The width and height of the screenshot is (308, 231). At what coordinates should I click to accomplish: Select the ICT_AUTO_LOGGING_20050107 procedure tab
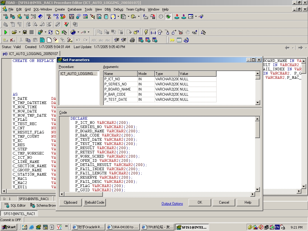point(30,54)
